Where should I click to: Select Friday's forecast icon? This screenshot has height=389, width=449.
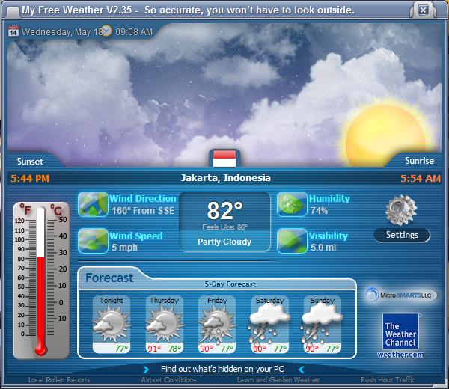pos(216,323)
